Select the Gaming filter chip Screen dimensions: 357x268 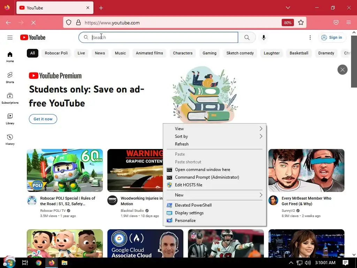coord(210,53)
